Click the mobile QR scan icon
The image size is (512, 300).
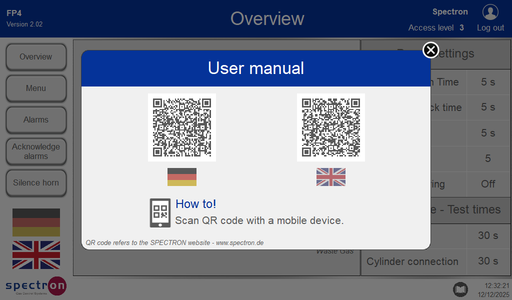[160, 212]
